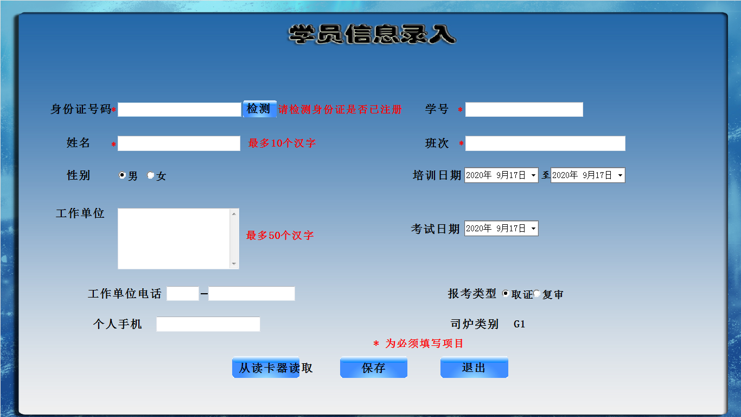Click the 身份证号码 input field

[179, 110]
